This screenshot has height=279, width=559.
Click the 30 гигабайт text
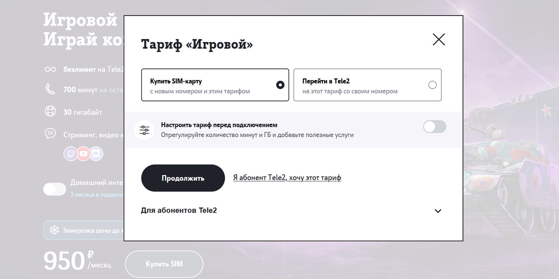click(x=83, y=112)
